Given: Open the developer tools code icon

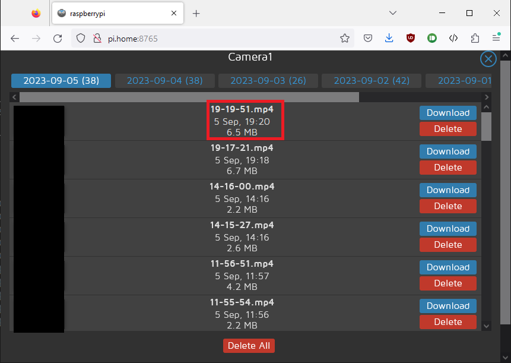Looking at the screenshot, I should click(x=453, y=38).
